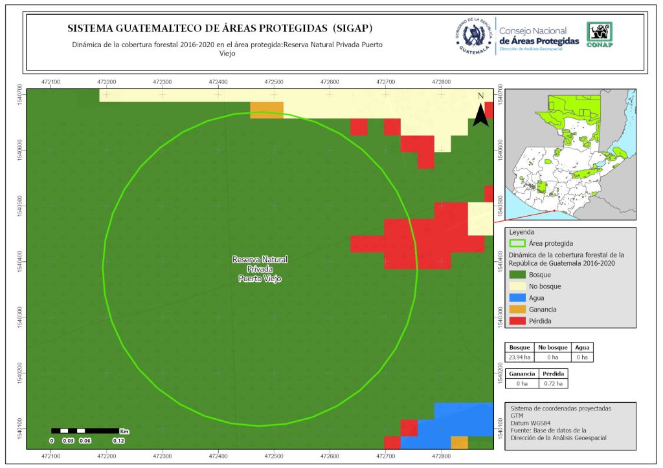Select the cream No bosque legend swatch
Viewport: 663px width, 468px height.
[x=517, y=286]
